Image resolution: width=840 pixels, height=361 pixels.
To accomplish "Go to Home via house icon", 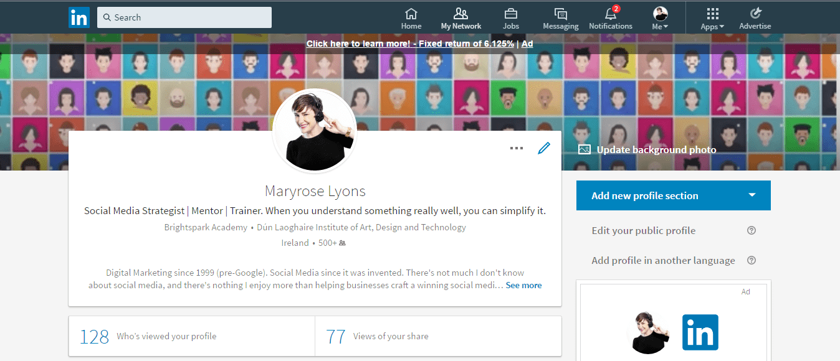I will [411, 14].
